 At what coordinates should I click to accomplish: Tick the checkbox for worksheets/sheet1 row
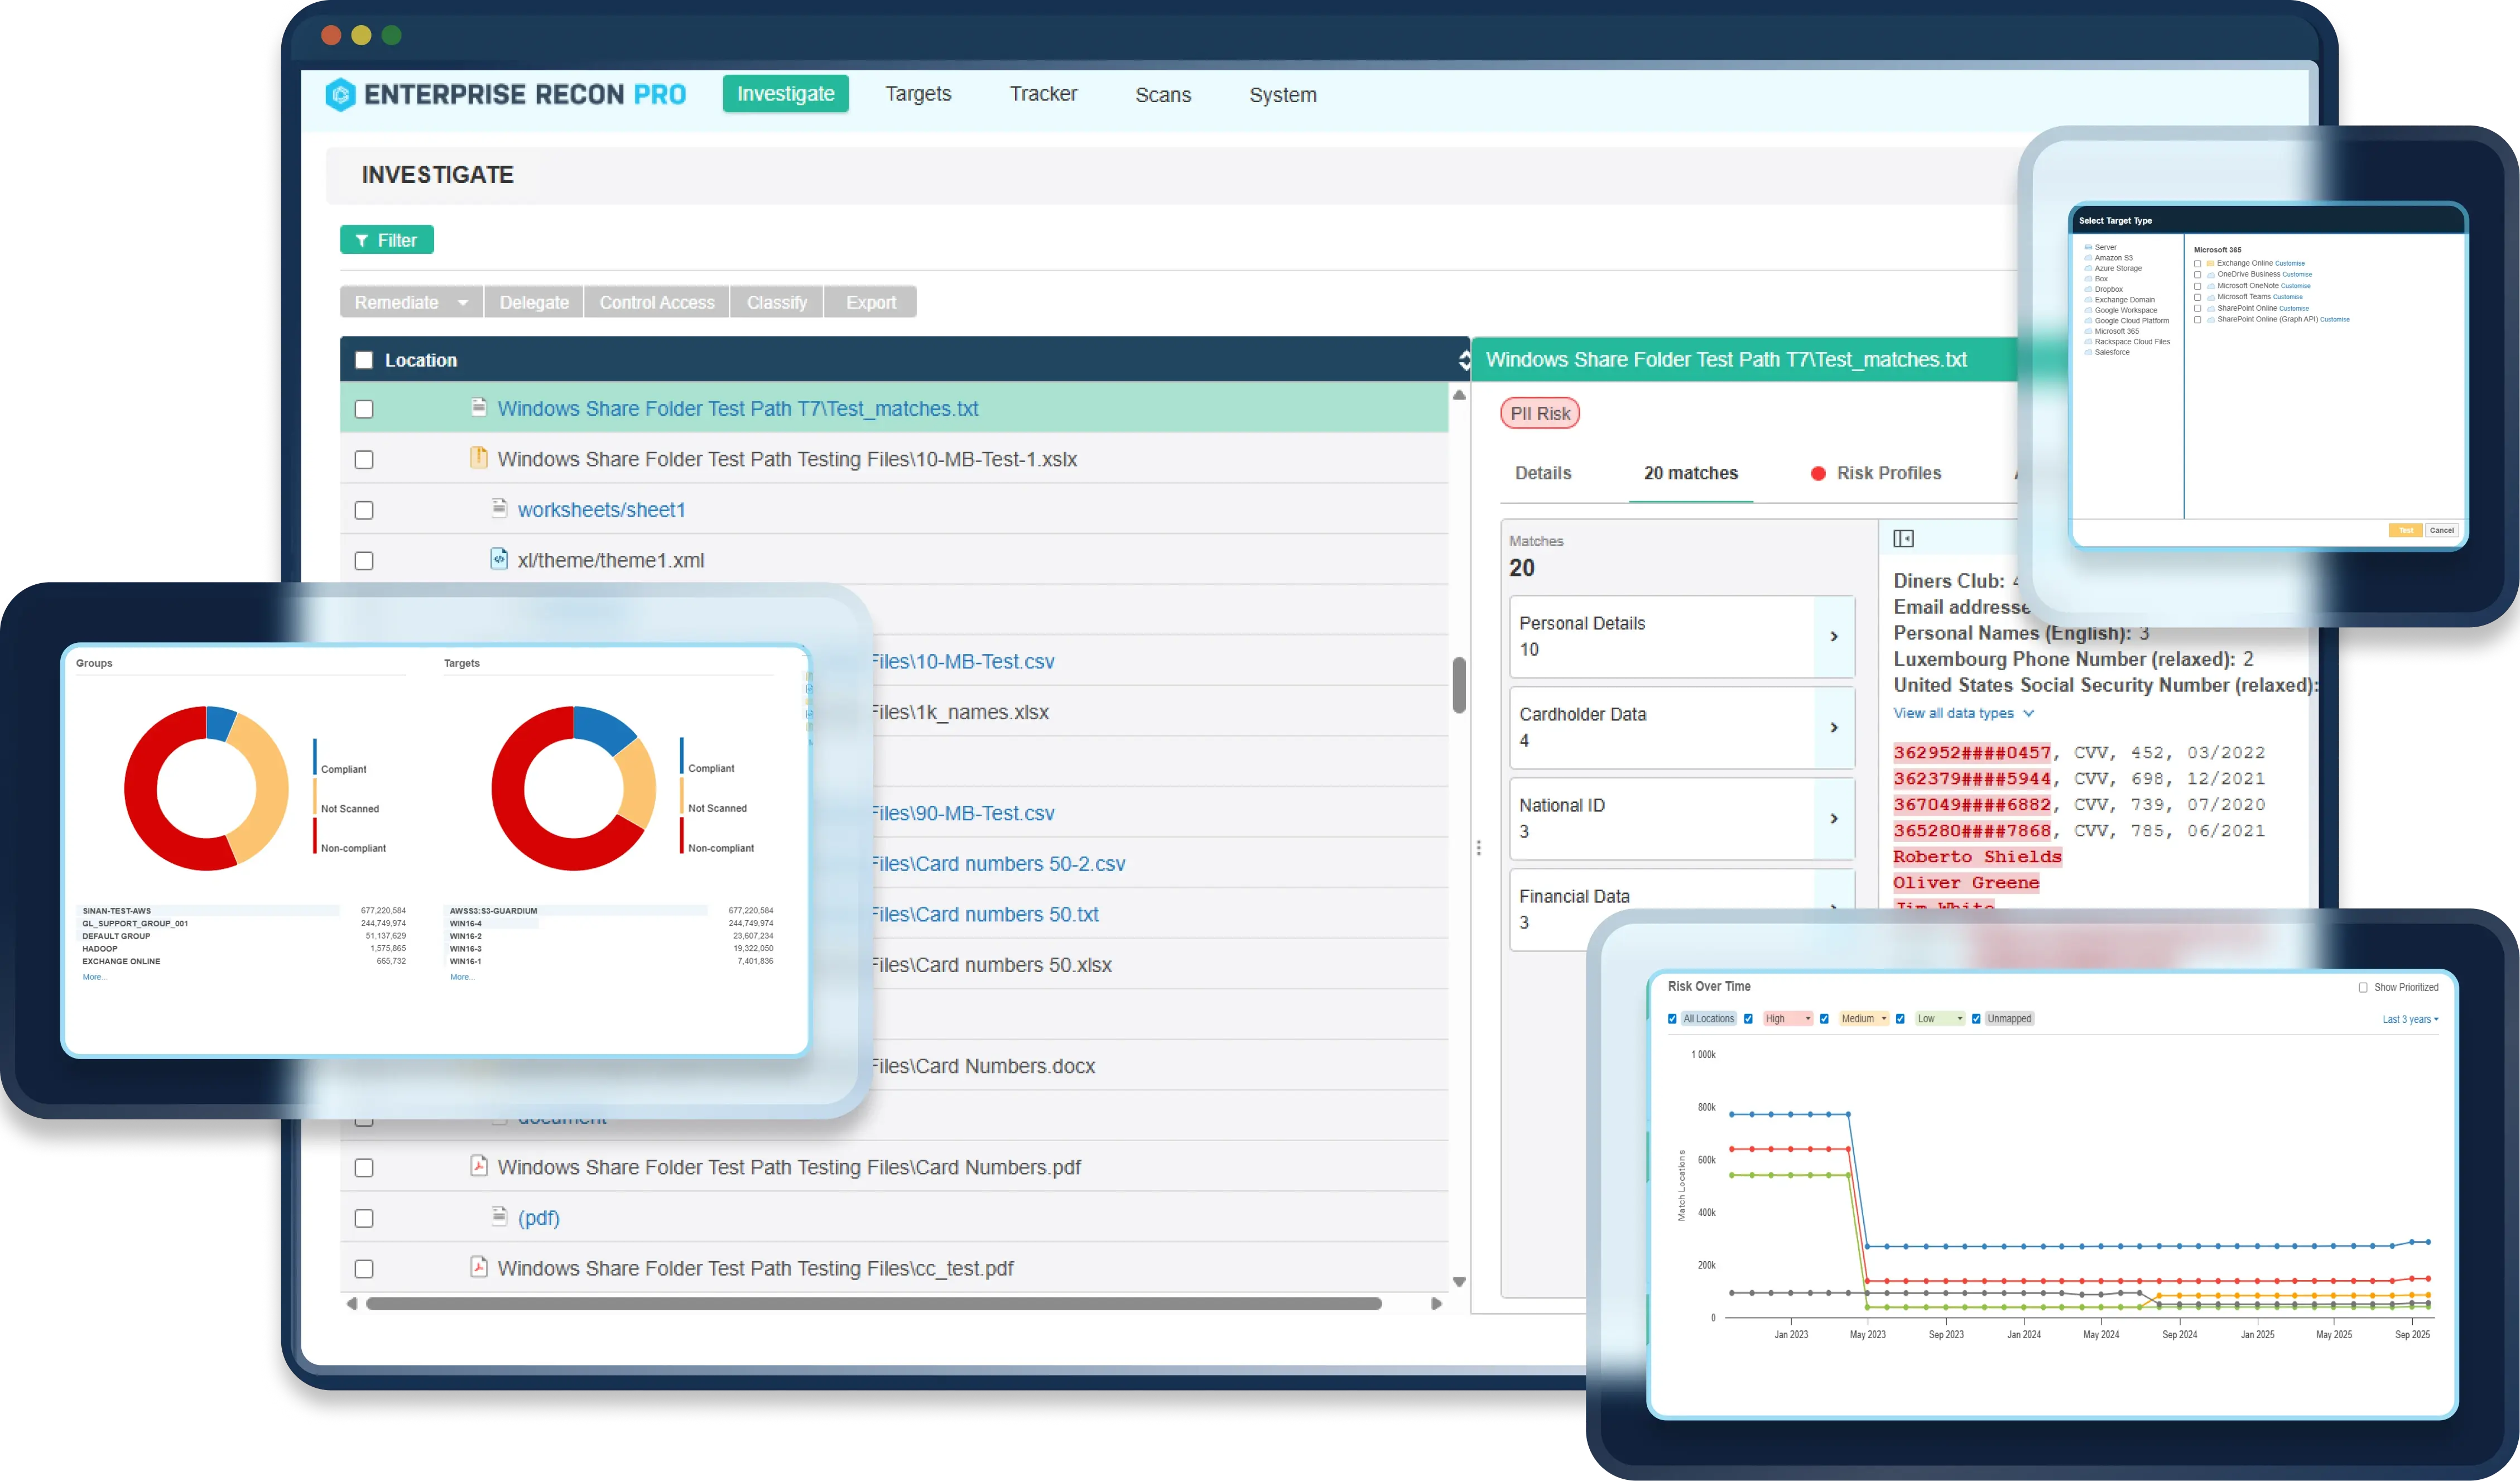[x=364, y=510]
